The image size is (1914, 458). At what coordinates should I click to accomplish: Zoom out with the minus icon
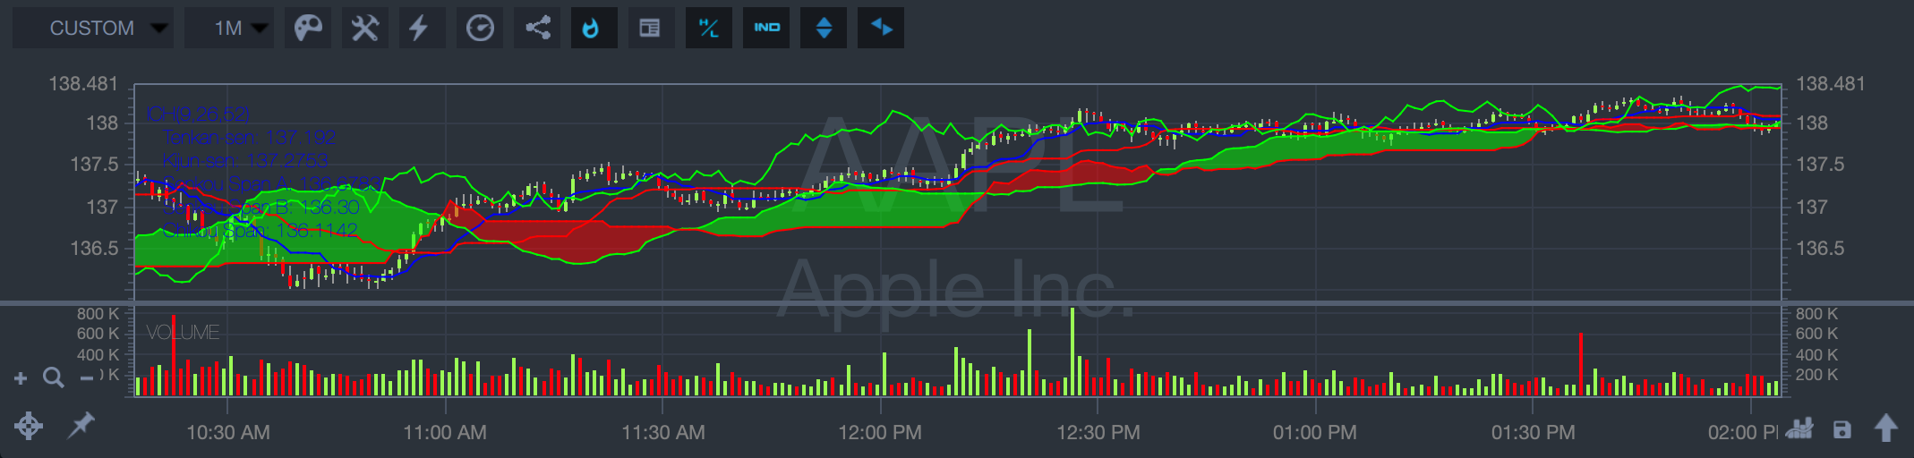pyautogui.click(x=87, y=378)
